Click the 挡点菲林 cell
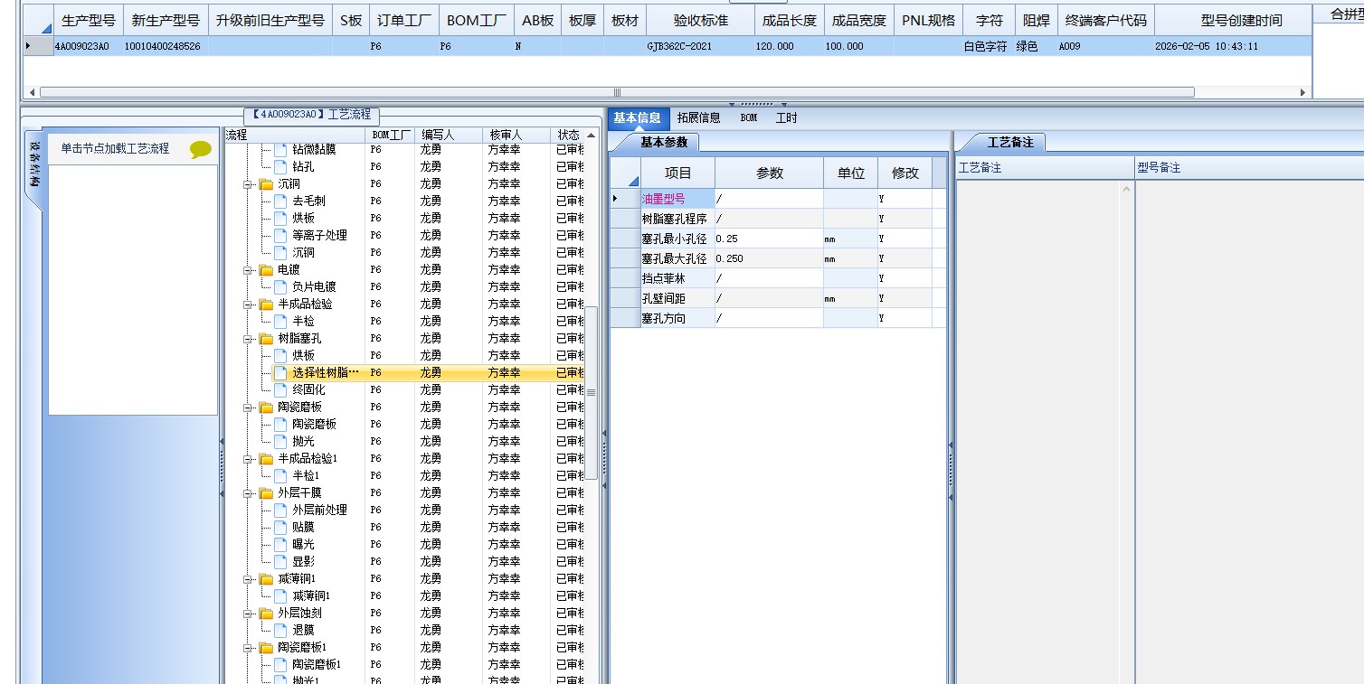This screenshot has height=684, width=1364. click(x=677, y=278)
